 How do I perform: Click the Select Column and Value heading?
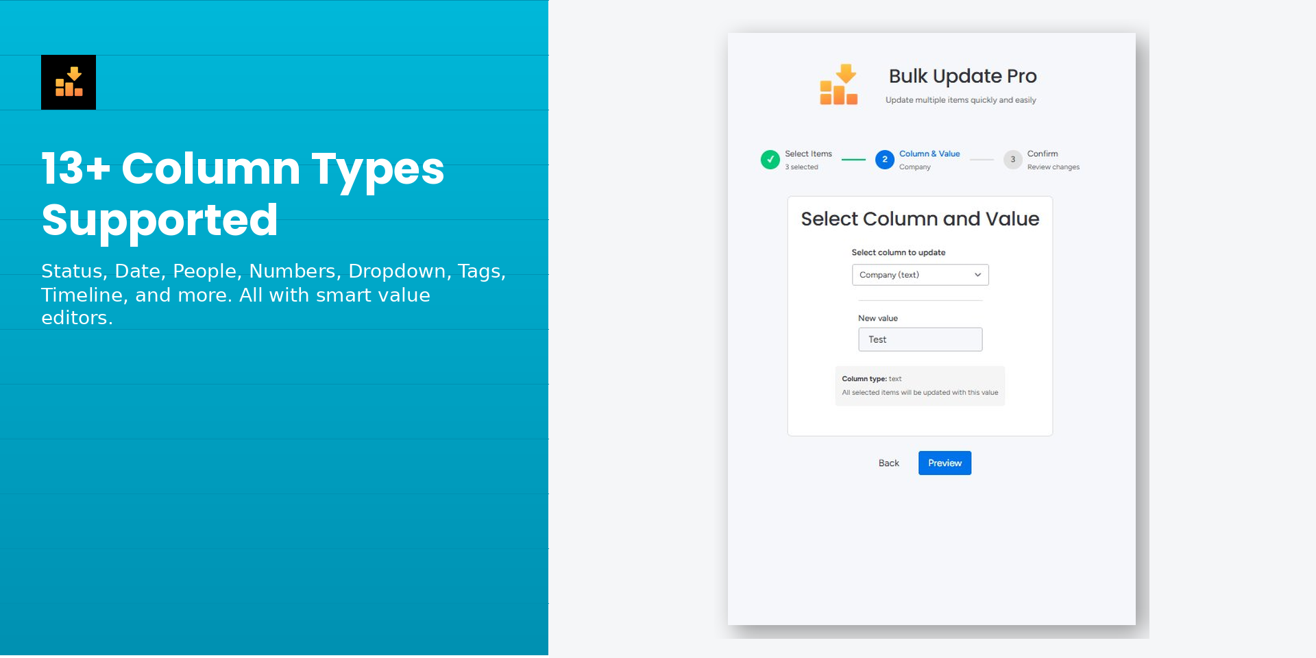tap(920, 219)
